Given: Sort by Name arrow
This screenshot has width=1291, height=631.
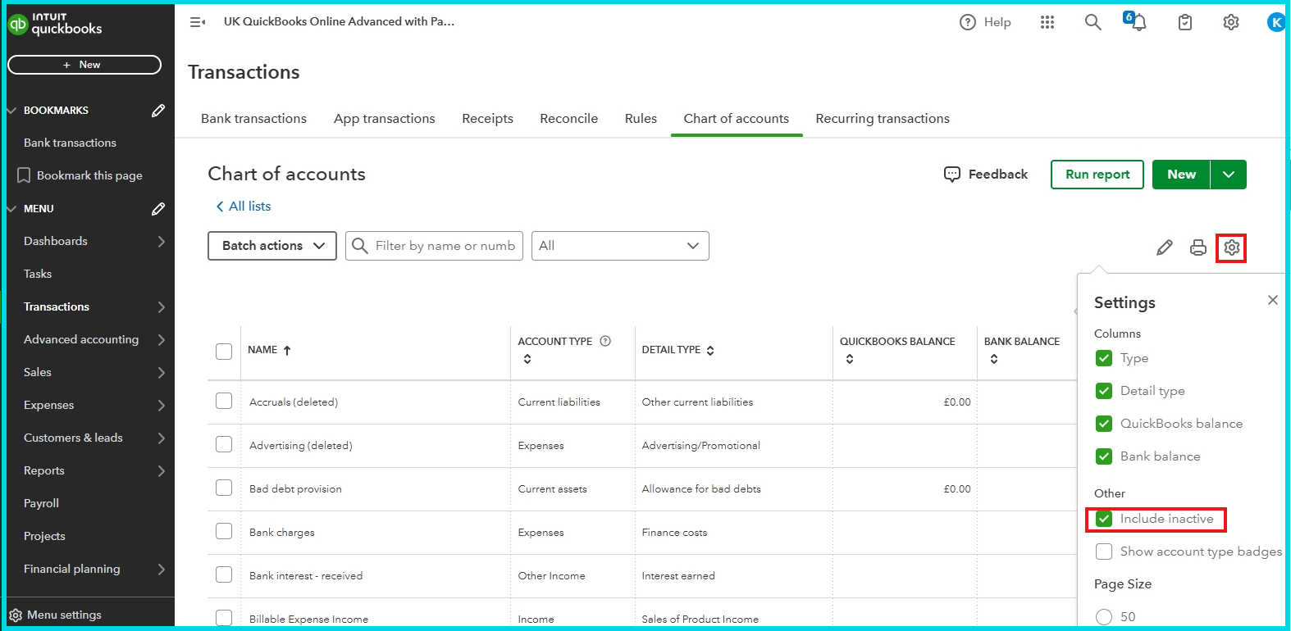Looking at the screenshot, I should [x=287, y=350].
